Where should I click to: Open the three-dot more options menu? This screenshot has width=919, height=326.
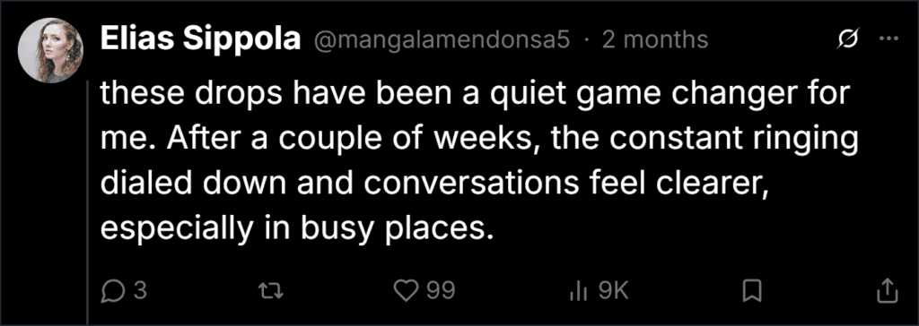point(888,39)
